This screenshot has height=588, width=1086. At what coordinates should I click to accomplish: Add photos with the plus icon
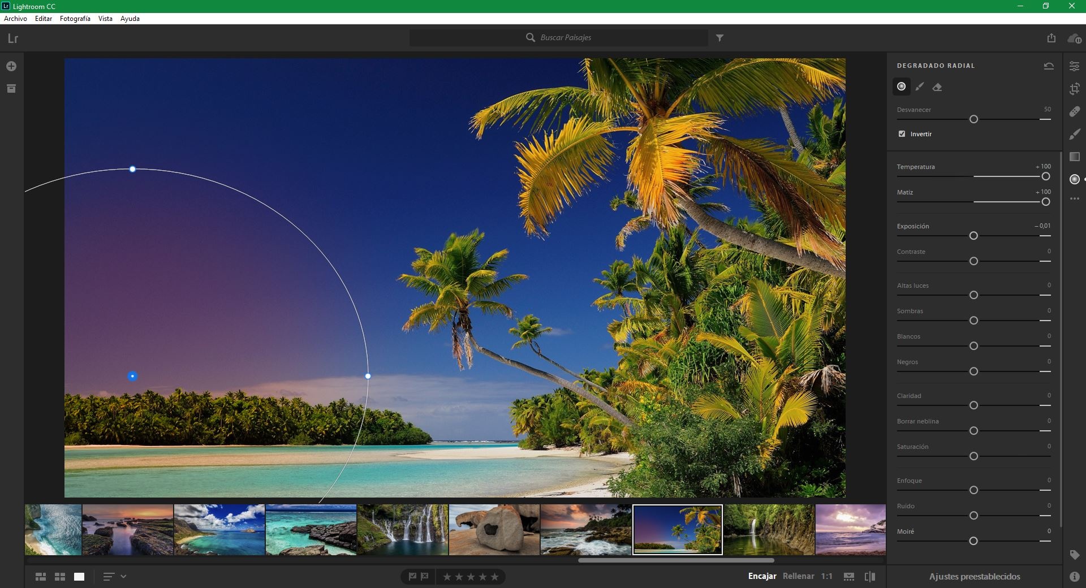click(11, 66)
